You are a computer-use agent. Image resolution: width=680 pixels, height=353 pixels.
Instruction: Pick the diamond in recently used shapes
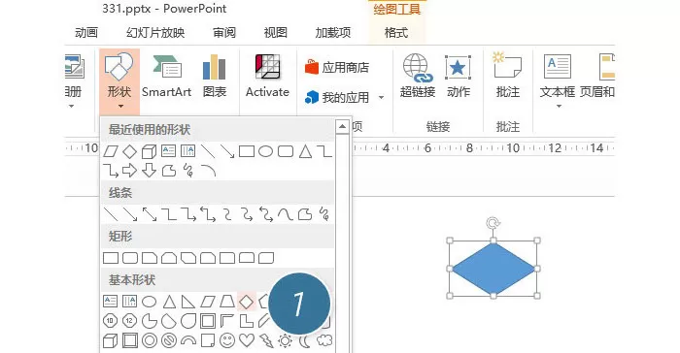129,151
